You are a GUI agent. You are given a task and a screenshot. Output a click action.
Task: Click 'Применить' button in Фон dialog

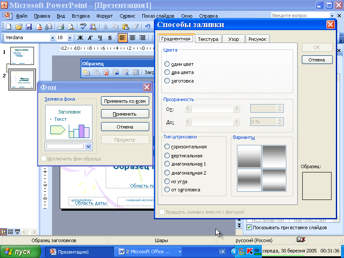tap(125, 114)
